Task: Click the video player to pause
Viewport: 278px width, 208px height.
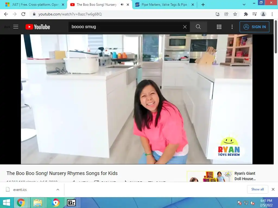Action: [137, 99]
